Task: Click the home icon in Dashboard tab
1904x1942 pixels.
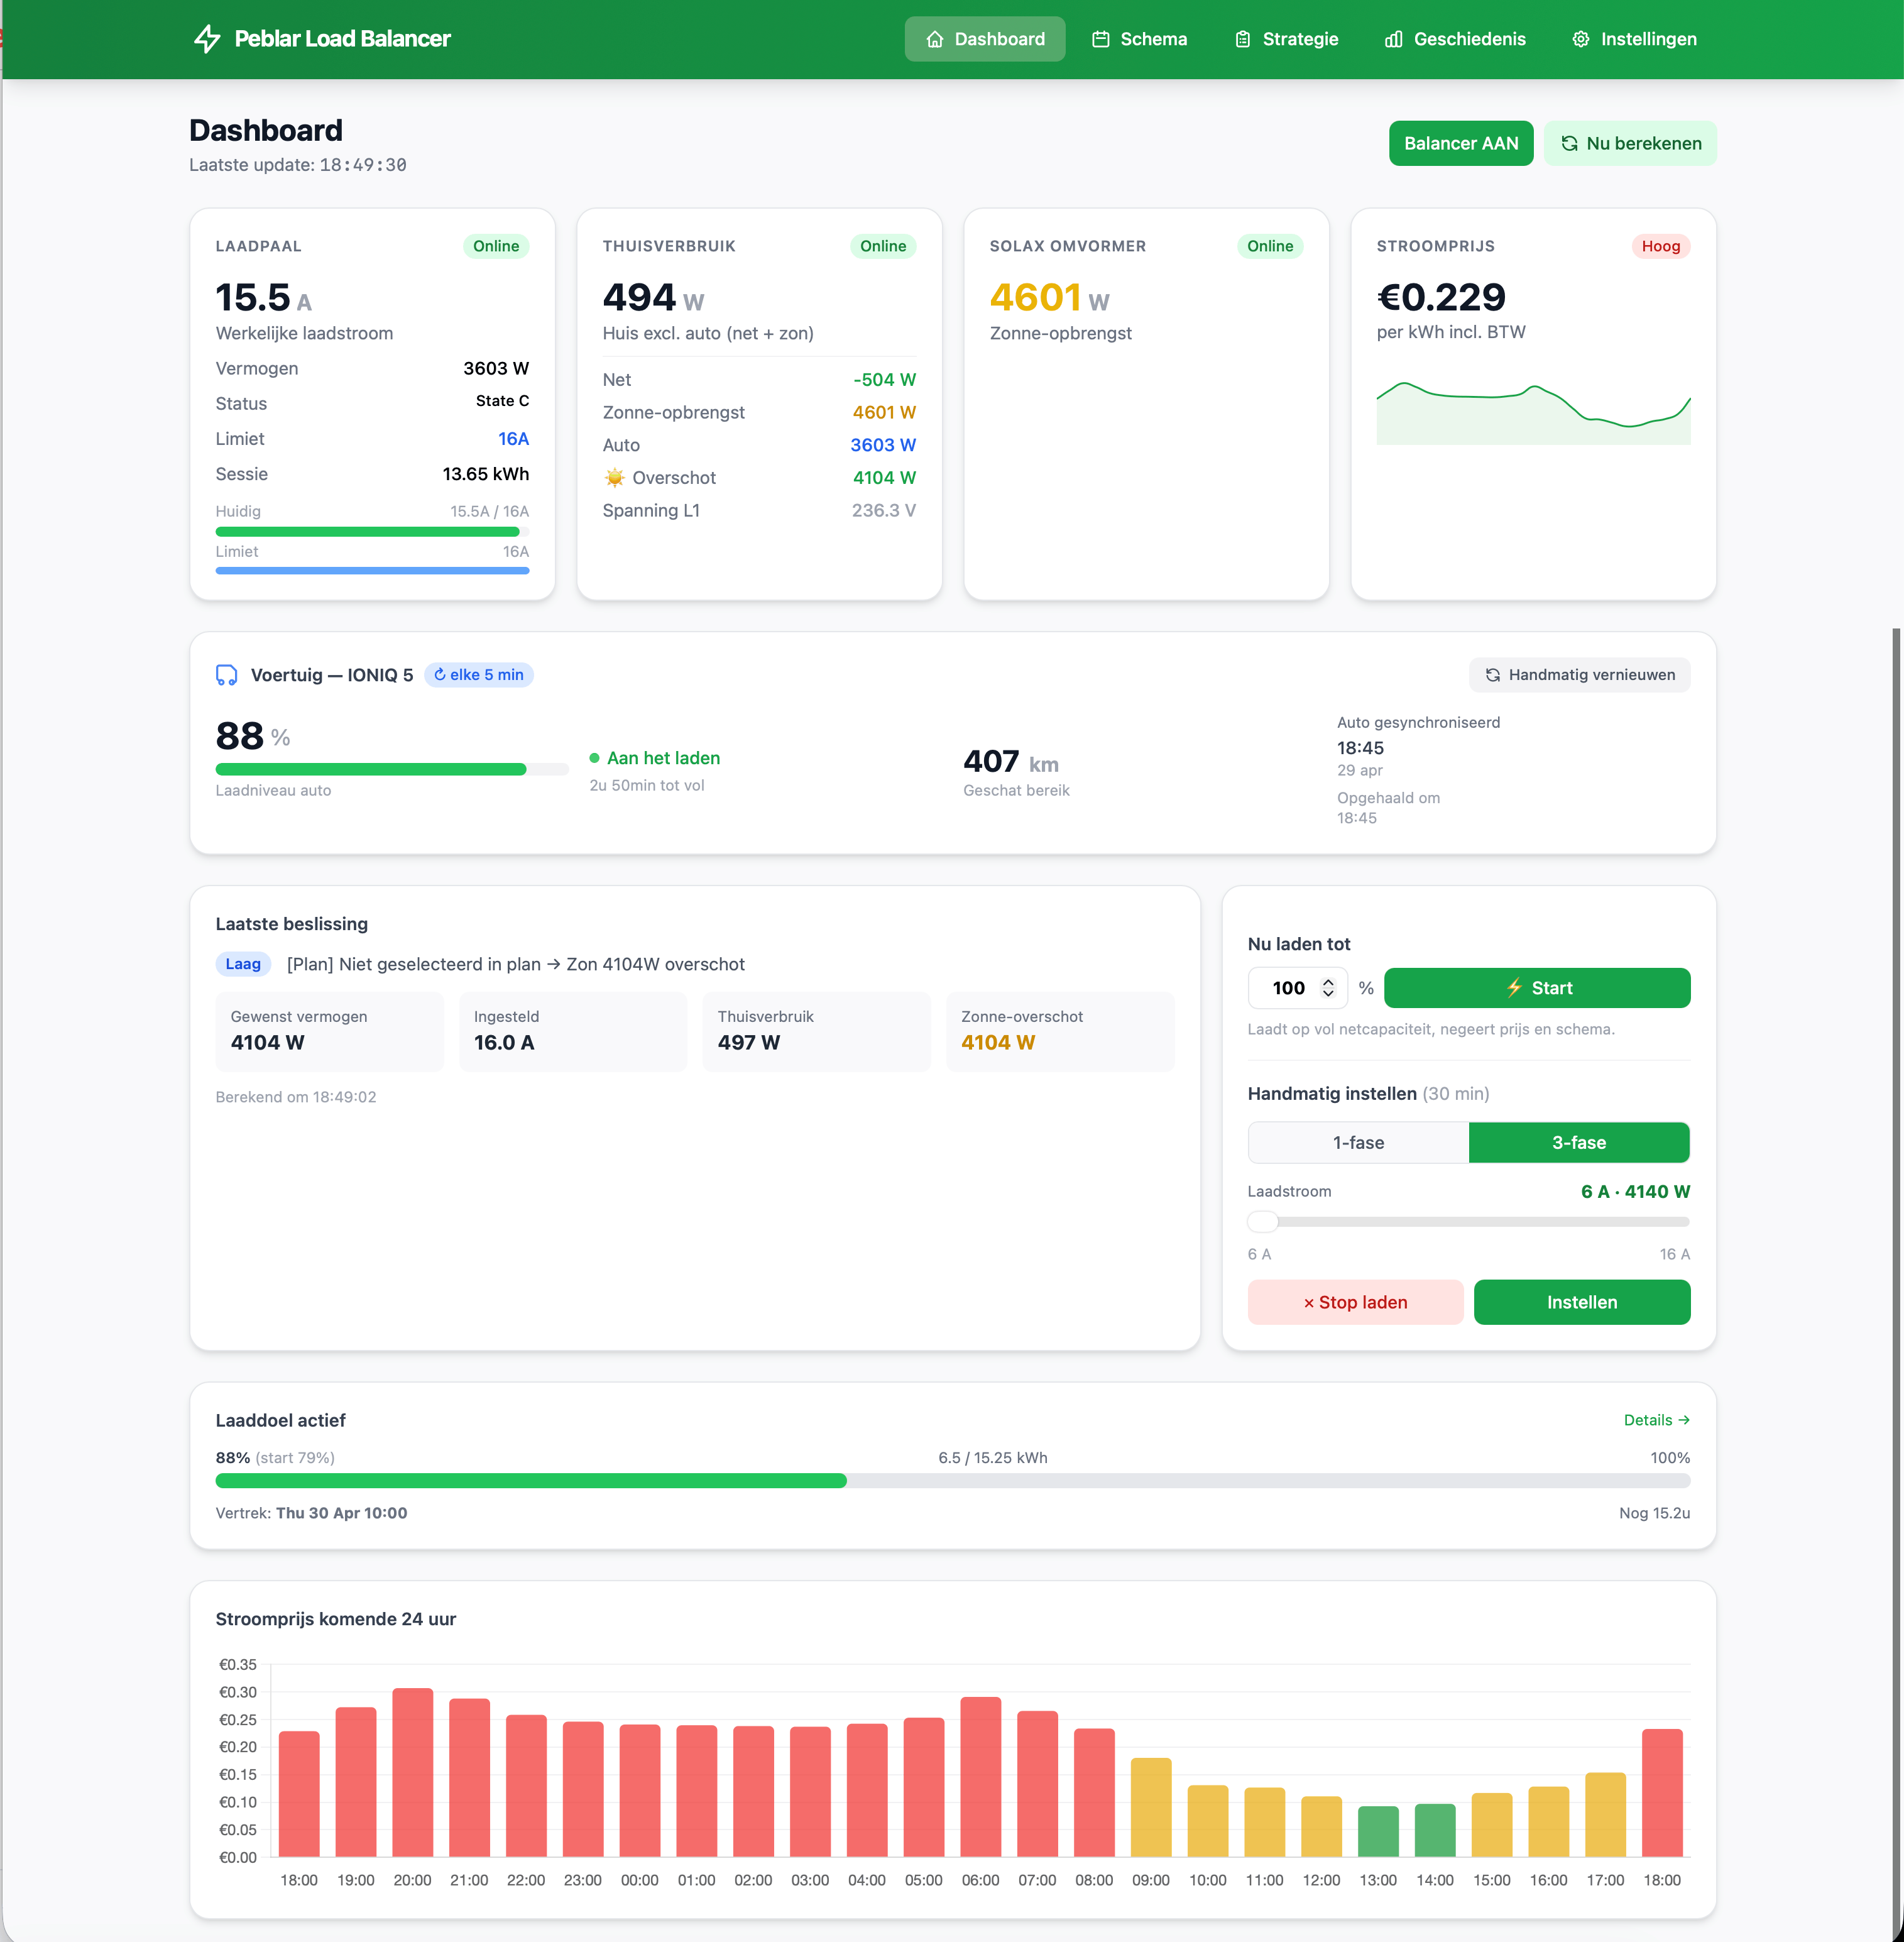Action: click(935, 39)
